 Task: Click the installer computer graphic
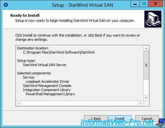click(x=153, y=19)
